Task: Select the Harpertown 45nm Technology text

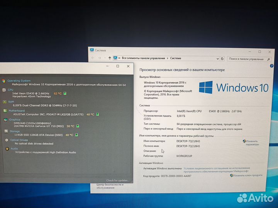Action: pyautogui.click(x=32, y=96)
